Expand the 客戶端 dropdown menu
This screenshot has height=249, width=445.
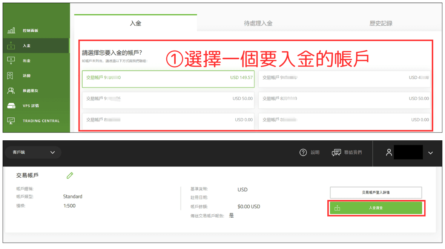click(x=33, y=152)
